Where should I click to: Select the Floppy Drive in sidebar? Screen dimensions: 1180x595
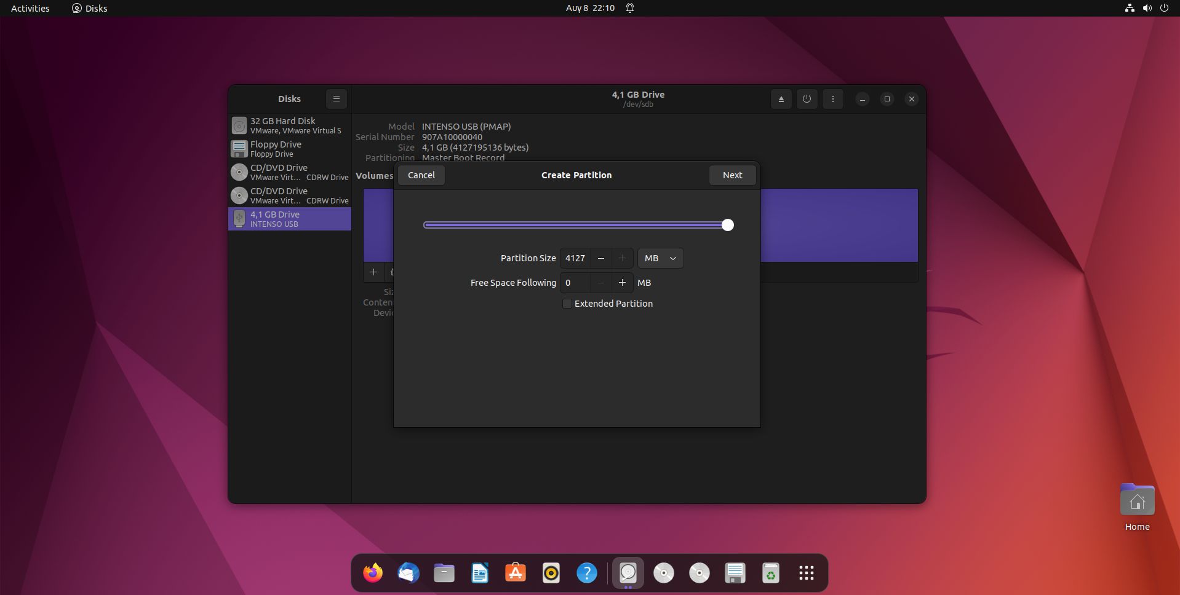click(289, 149)
